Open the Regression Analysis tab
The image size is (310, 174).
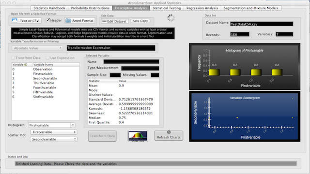[202, 8]
